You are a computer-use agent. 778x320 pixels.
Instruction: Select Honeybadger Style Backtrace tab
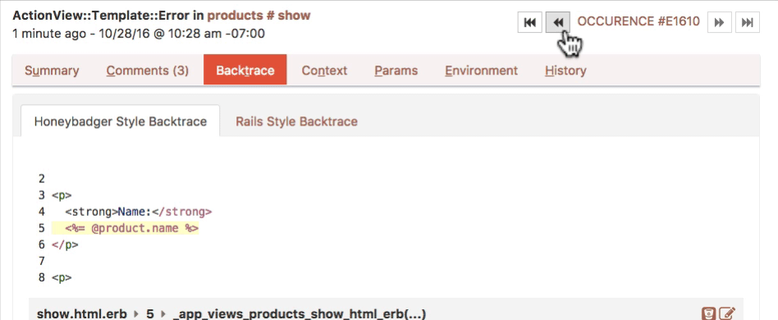click(x=121, y=121)
